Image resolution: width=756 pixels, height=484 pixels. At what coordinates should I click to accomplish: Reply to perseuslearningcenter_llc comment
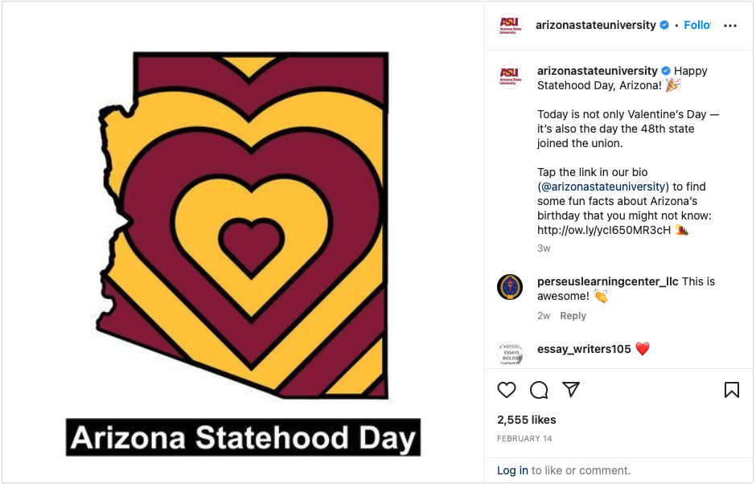[x=573, y=316]
